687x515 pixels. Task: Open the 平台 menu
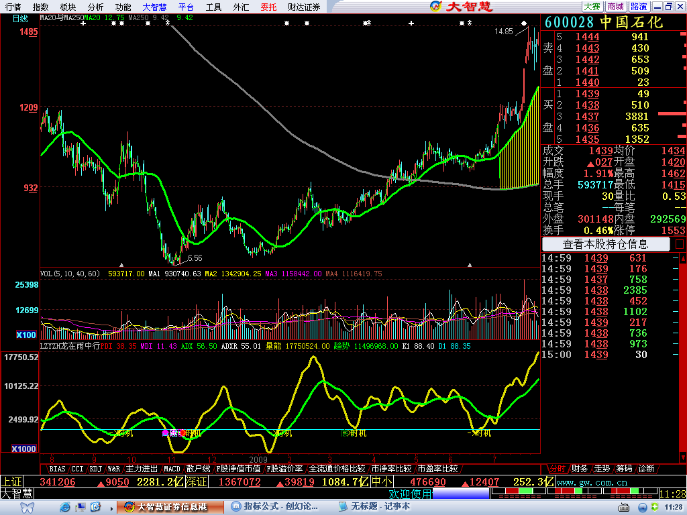(187, 7)
